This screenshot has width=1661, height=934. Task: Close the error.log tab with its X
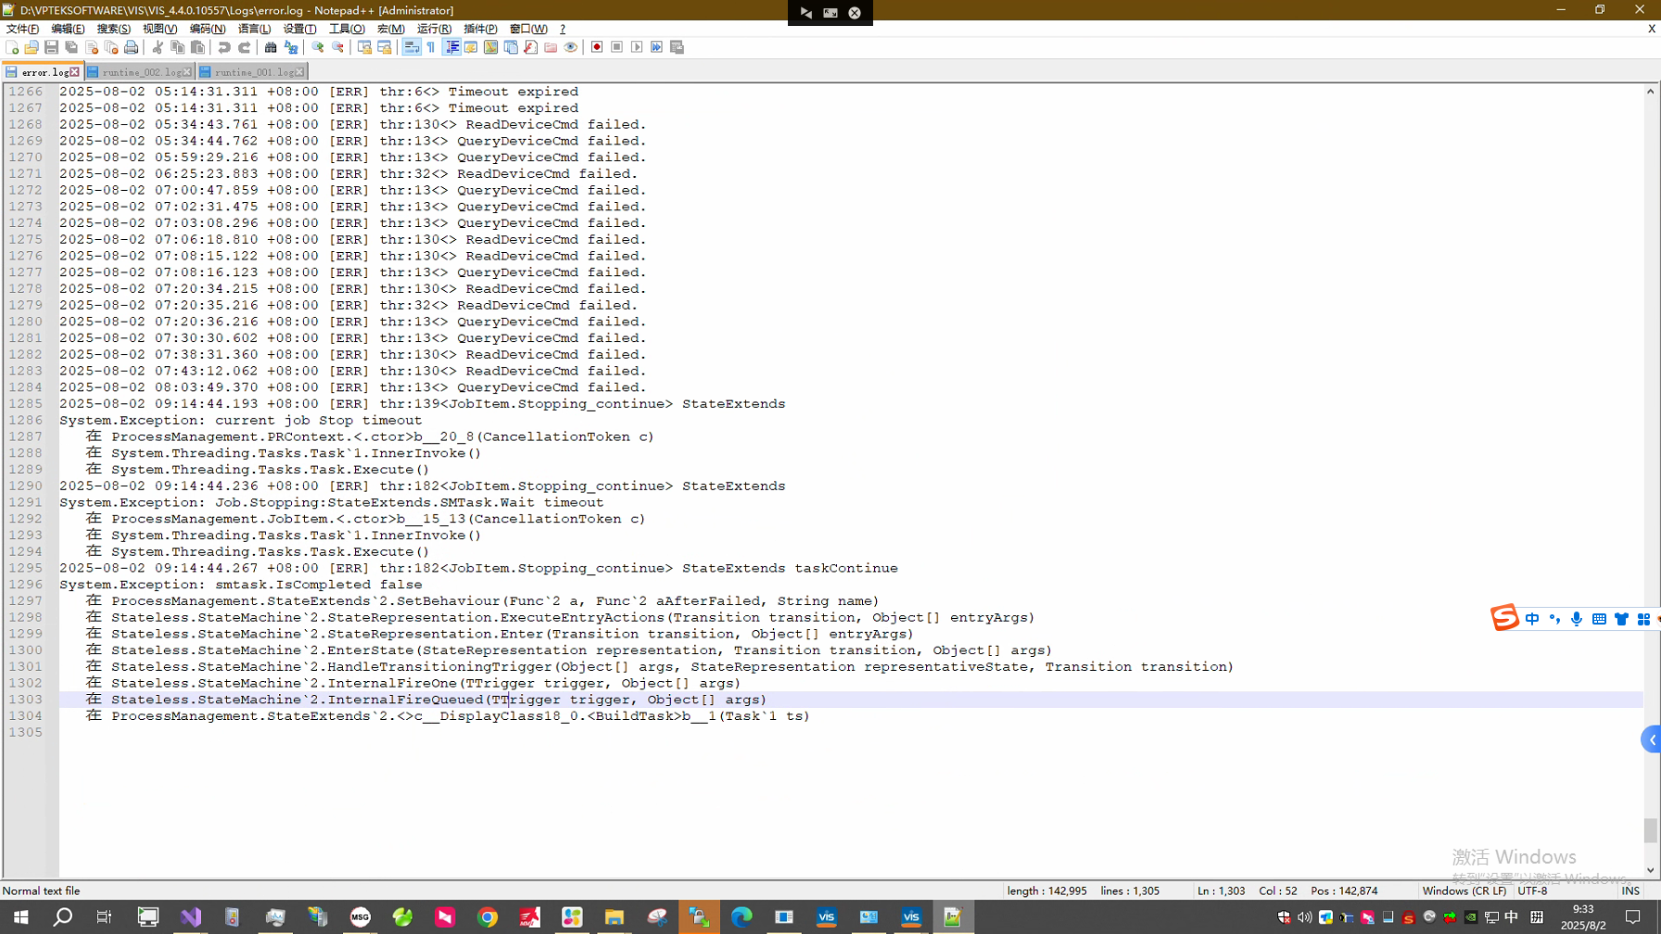(75, 72)
